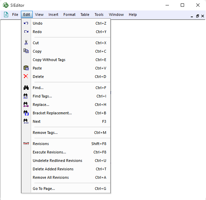Click the Copy pages icon
206x200 pixels.
point(26,51)
